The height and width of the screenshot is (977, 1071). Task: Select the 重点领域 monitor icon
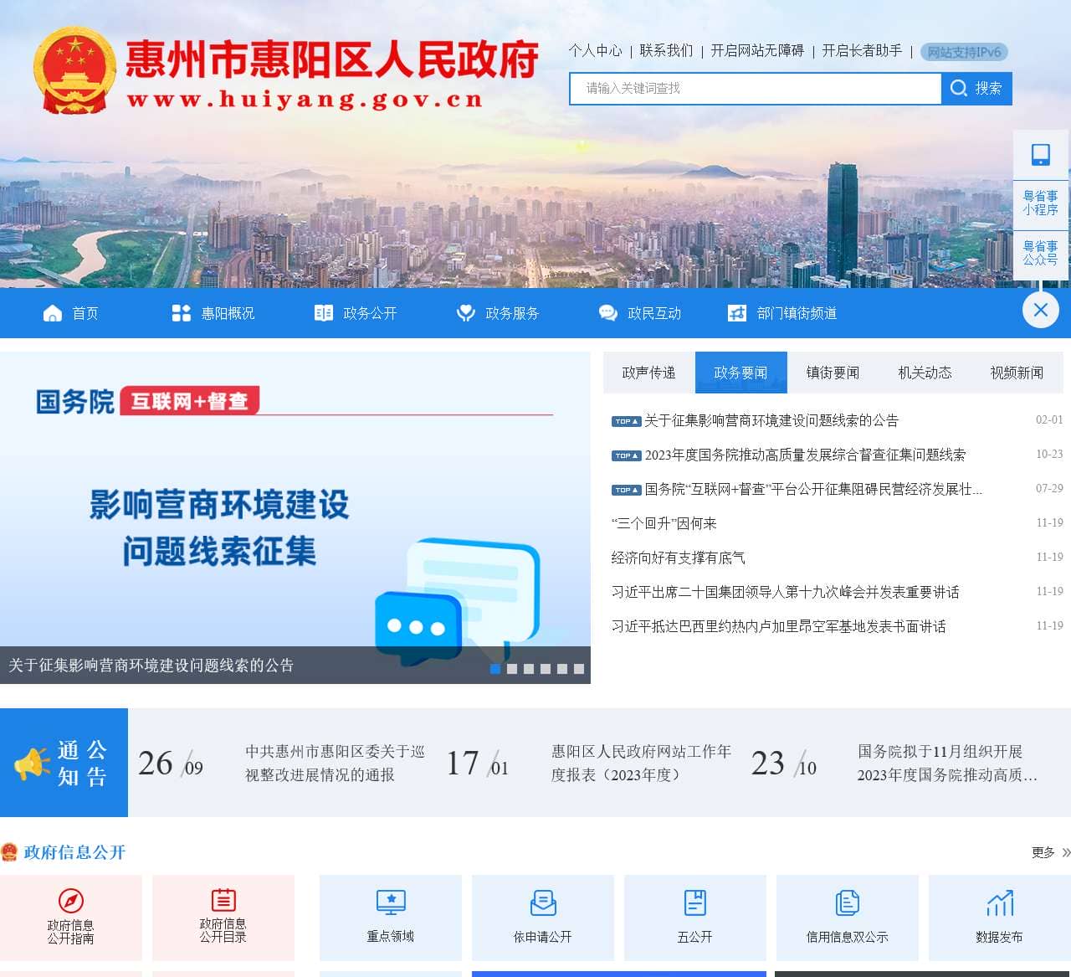click(390, 900)
